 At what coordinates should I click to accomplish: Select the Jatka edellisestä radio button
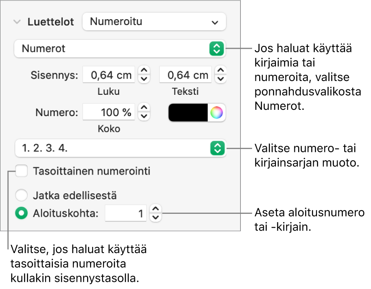point(21,195)
